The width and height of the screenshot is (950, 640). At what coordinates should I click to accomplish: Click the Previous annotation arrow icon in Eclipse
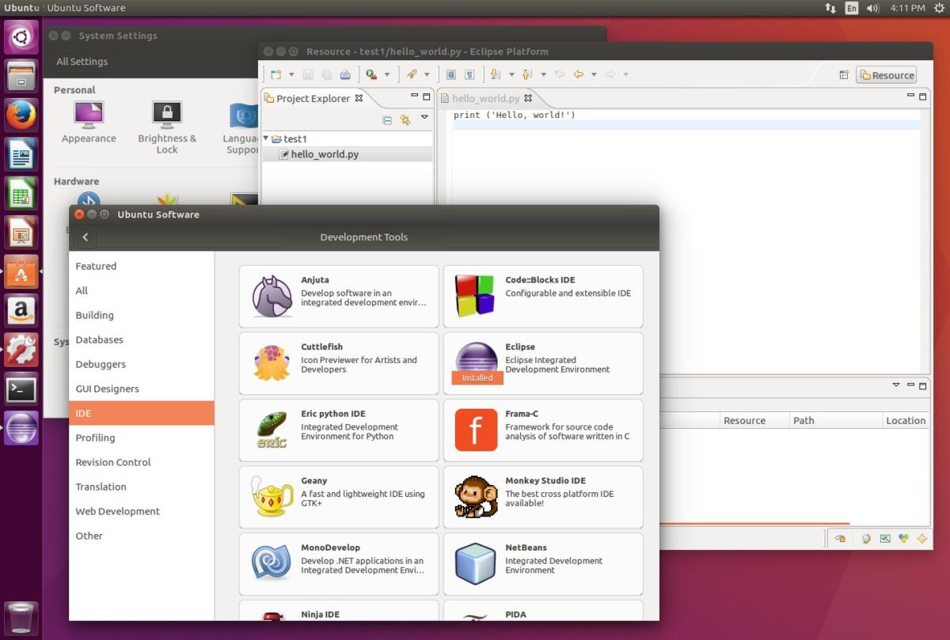pos(527,74)
